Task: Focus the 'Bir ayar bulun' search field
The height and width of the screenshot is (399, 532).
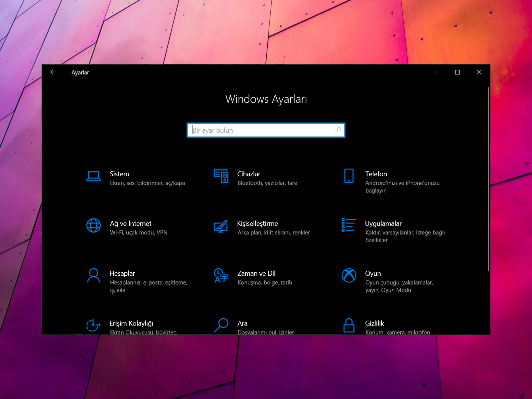Action: click(266, 130)
